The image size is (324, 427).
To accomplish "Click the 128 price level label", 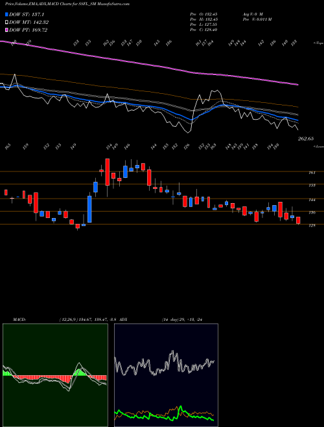I will (312, 225).
